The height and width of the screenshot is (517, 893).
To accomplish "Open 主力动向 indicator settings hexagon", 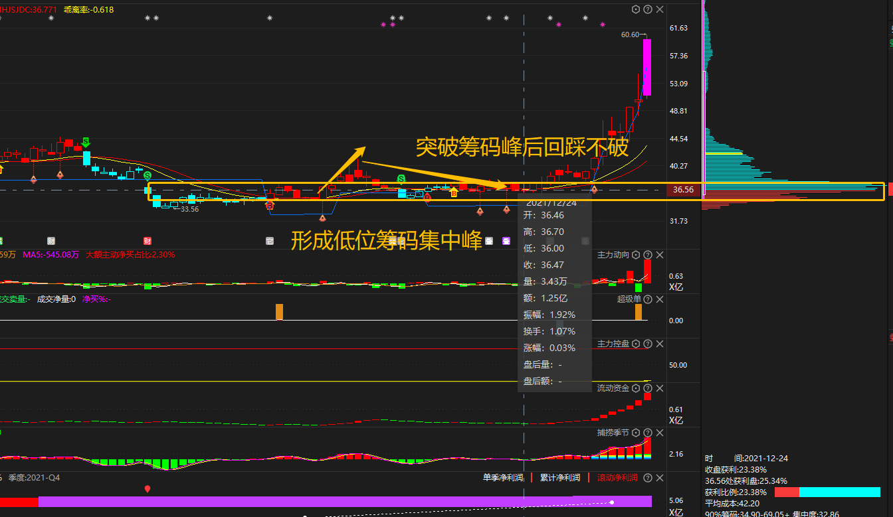I will [636, 255].
